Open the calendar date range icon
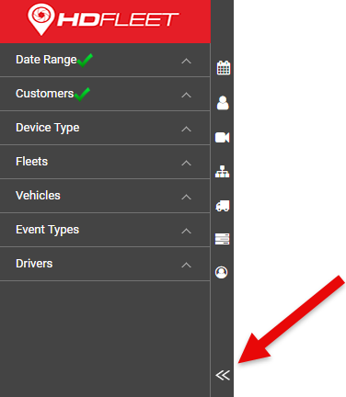The image size is (346, 397). pyautogui.click(x=224, y=67)
